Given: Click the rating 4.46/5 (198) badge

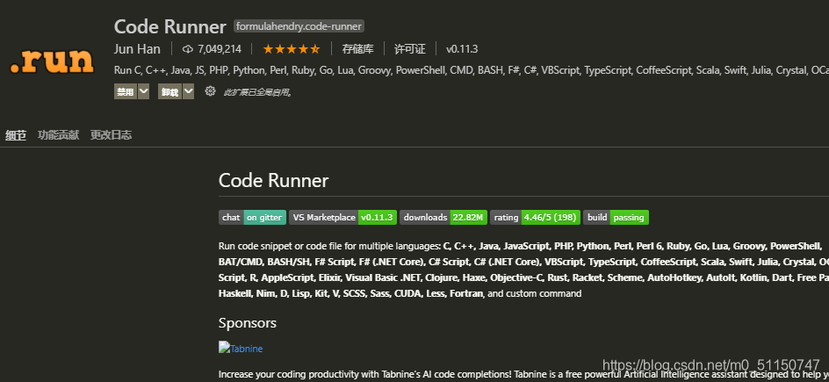Looking at the screenshot, I should point(535,217).
